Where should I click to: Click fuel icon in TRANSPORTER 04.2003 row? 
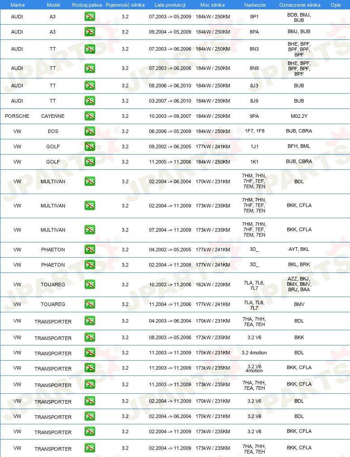point(90,321)
